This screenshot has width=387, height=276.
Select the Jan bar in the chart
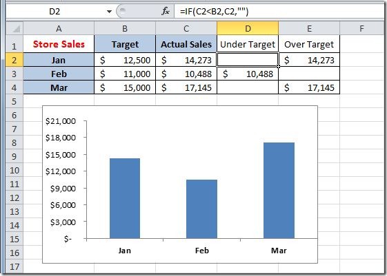point(125,198)
